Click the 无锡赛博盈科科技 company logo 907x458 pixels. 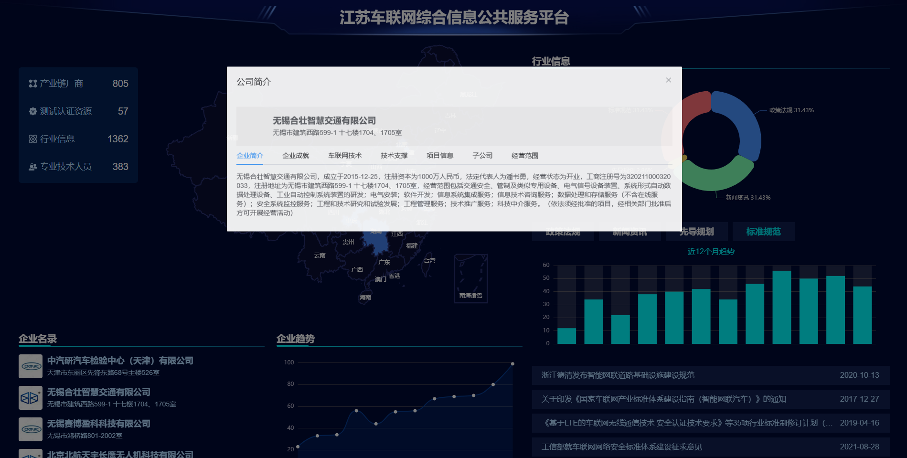click(31, 429)
